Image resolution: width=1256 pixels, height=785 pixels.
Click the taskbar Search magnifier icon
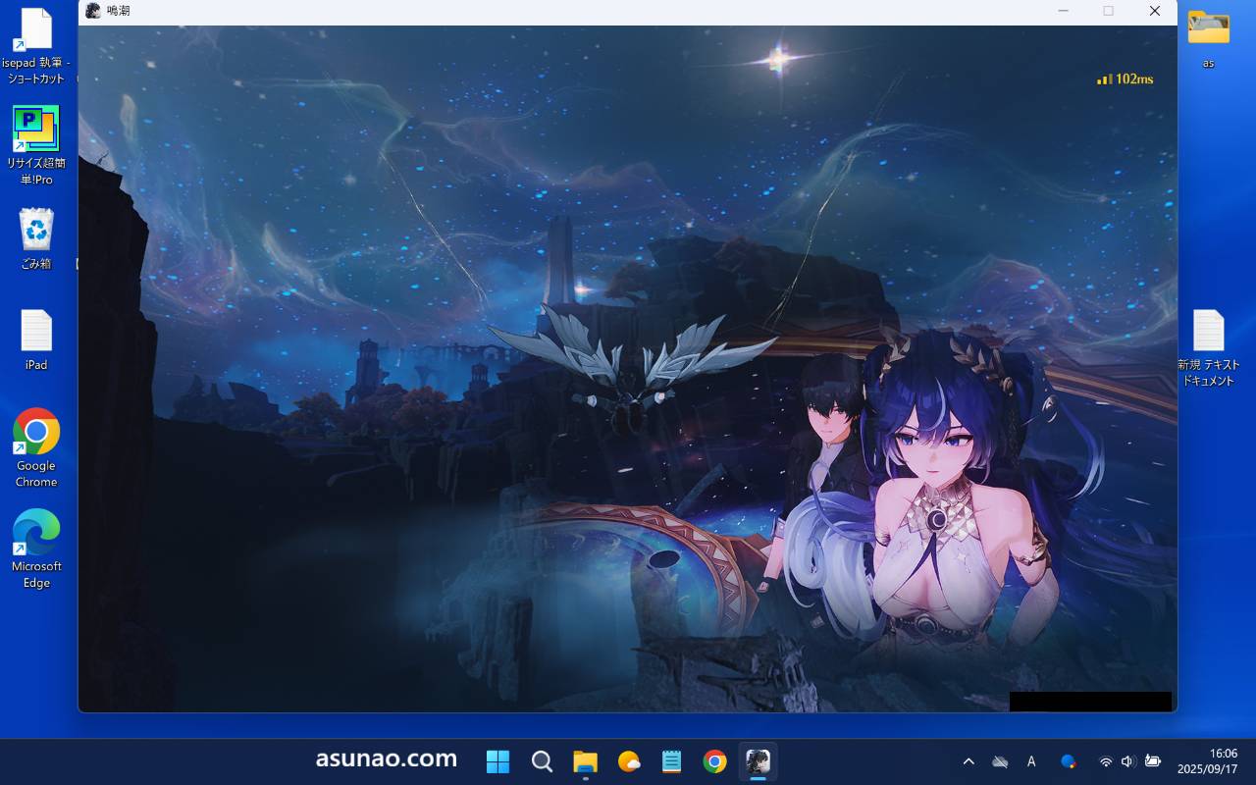click(542, 761)
